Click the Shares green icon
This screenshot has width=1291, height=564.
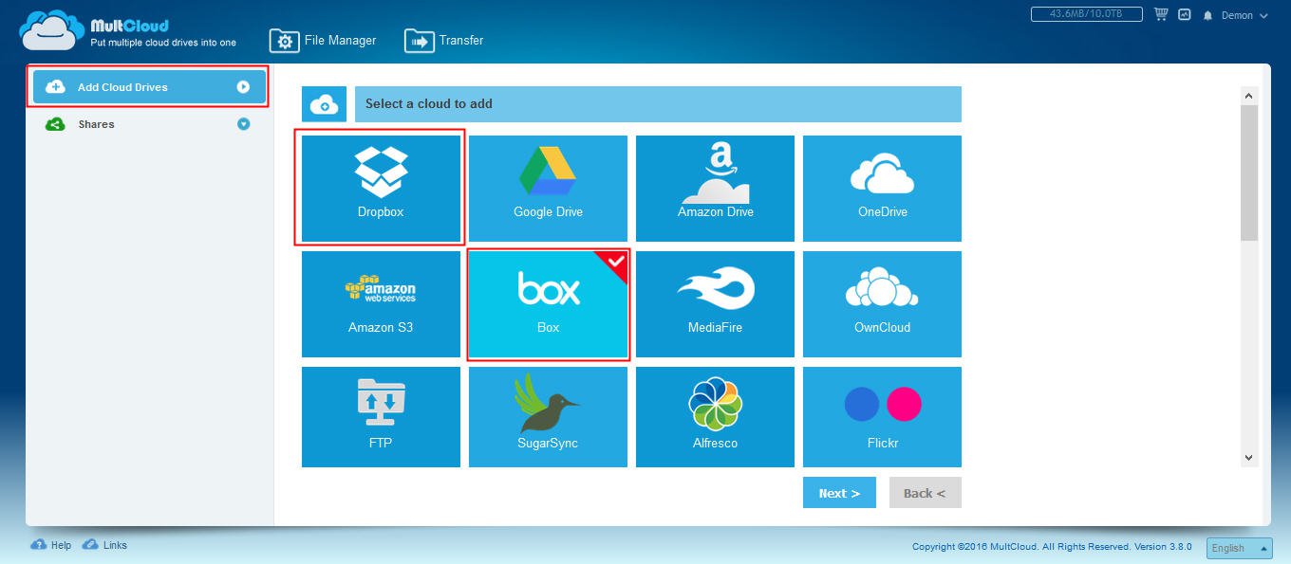[x=55, y=124]
